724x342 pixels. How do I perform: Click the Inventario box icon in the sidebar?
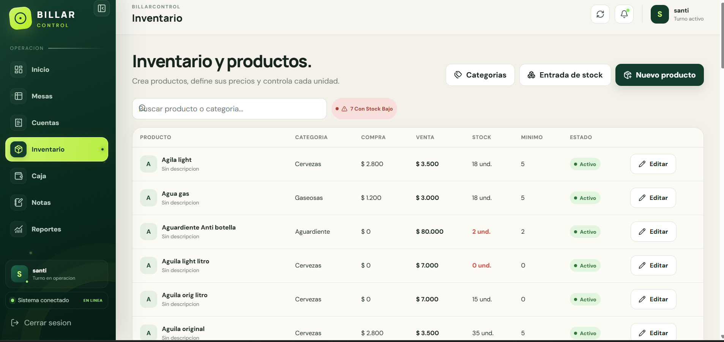tap(19, 149)
